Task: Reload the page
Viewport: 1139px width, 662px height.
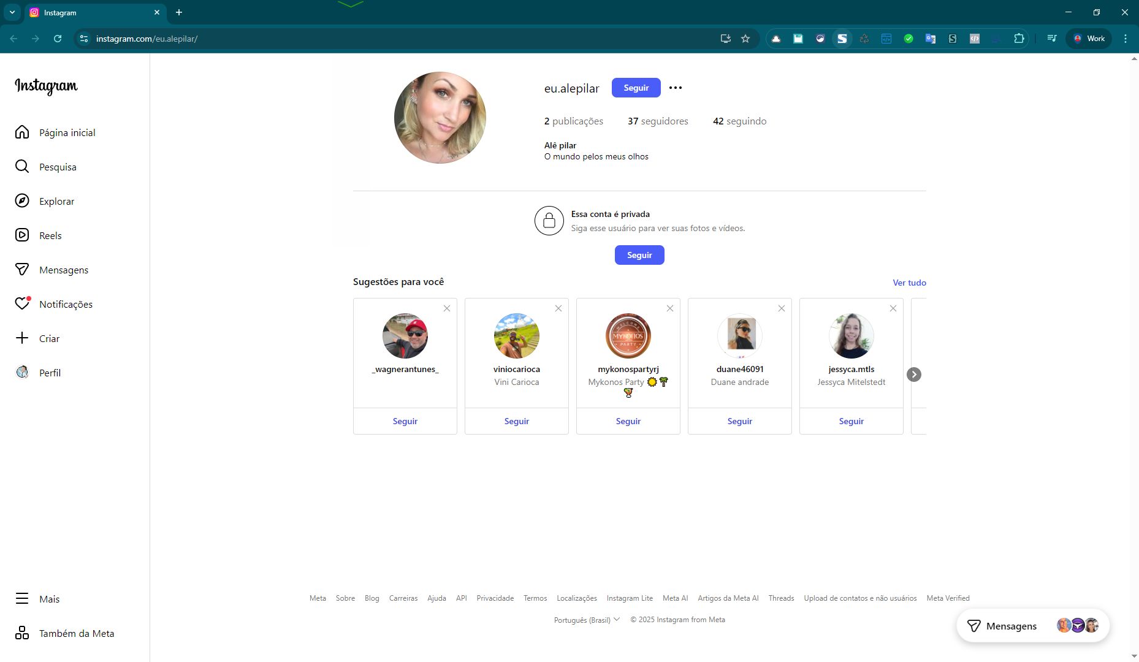Action: click(x=58, y=39)
